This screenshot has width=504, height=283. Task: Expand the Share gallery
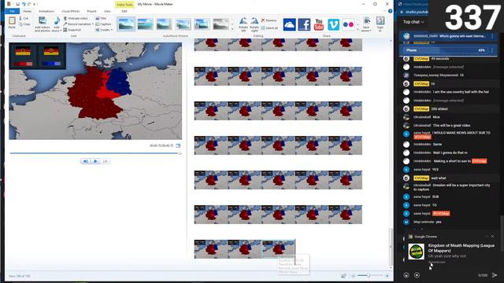[358, 30]
